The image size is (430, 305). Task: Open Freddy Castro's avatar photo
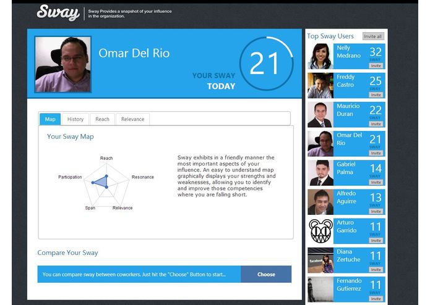(x=320, y=85)
